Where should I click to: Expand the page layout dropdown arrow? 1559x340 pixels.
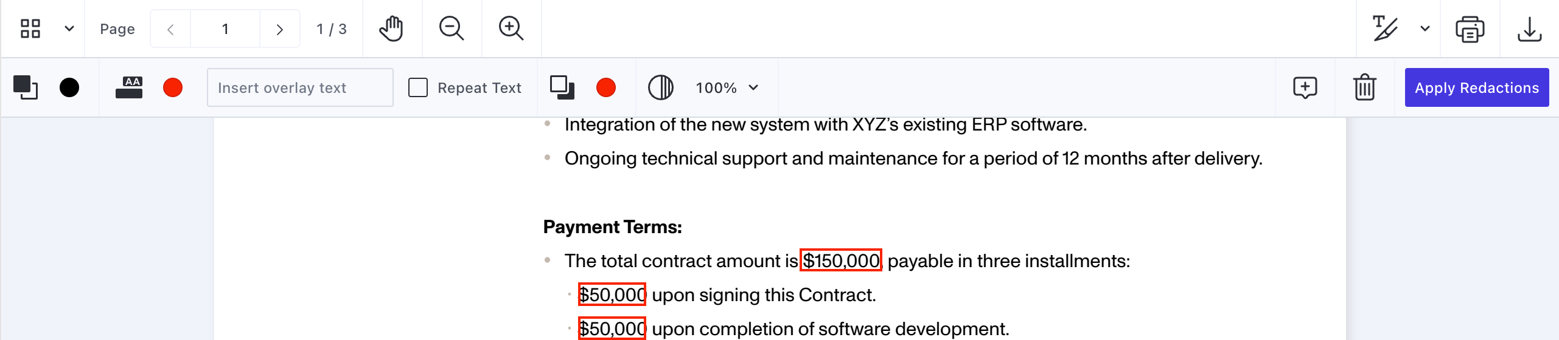pyautogui.click(x=69, y=29)
